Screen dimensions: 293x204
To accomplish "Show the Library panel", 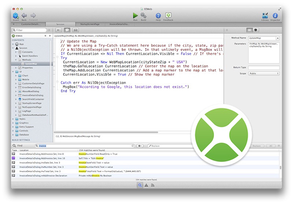I will coord(265,15).
